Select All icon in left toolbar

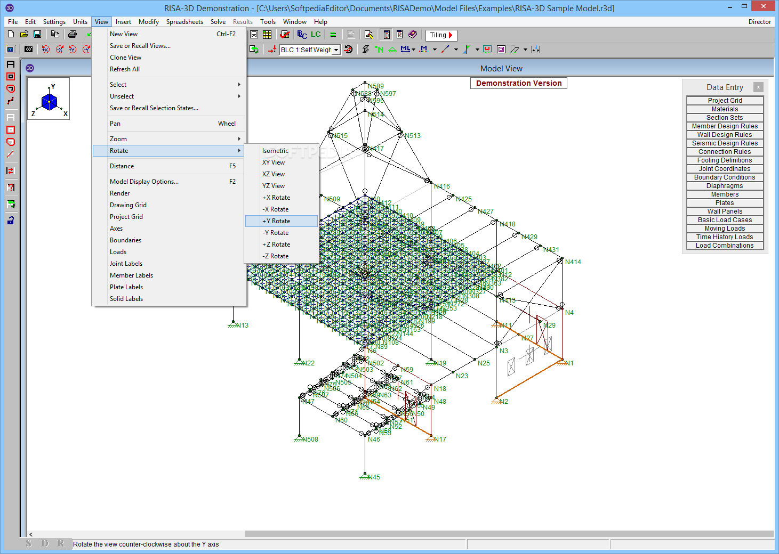click(x=11, y=64)
